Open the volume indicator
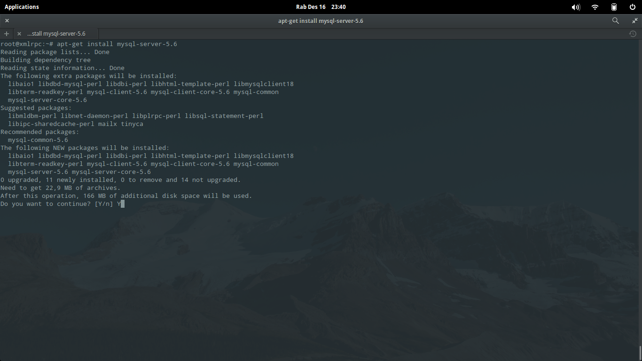Image resolution: width=642 pixels, height=361 pixels. point(576,7)
